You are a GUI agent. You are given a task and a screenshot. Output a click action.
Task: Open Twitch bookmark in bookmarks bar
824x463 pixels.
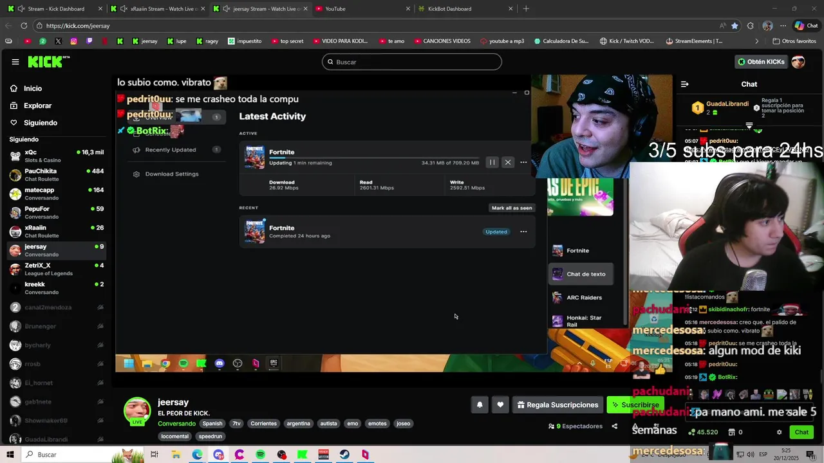point(89,41)
